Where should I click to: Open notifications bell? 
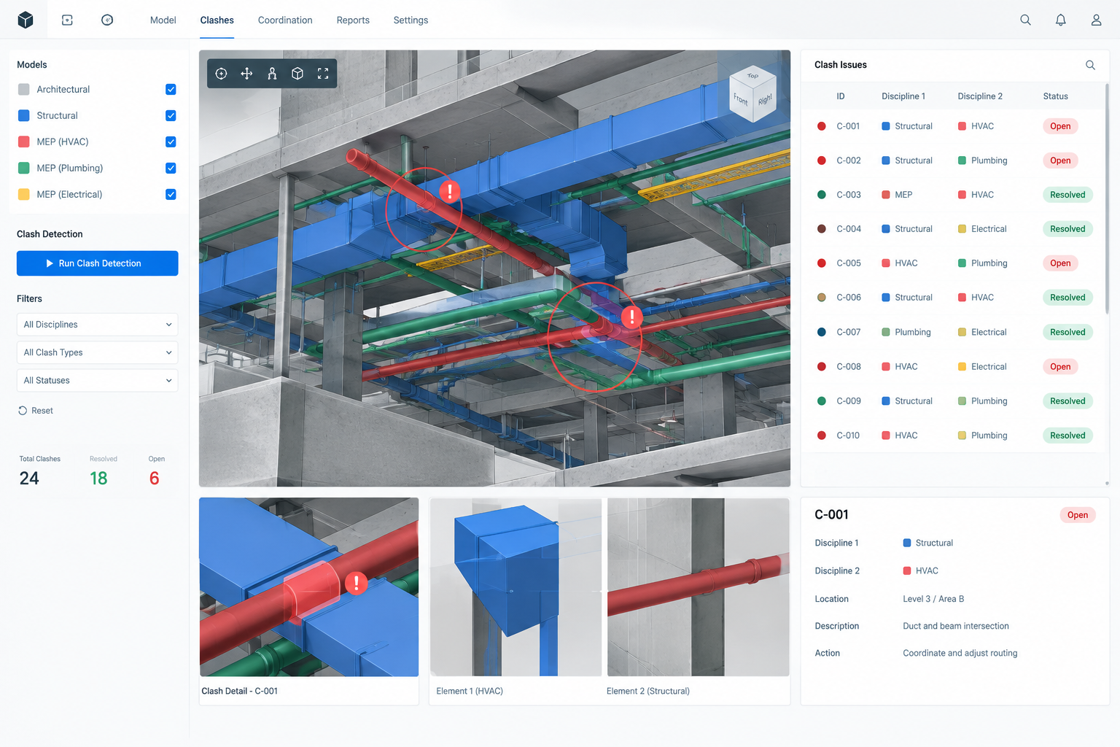click(x=1061, y=20)
